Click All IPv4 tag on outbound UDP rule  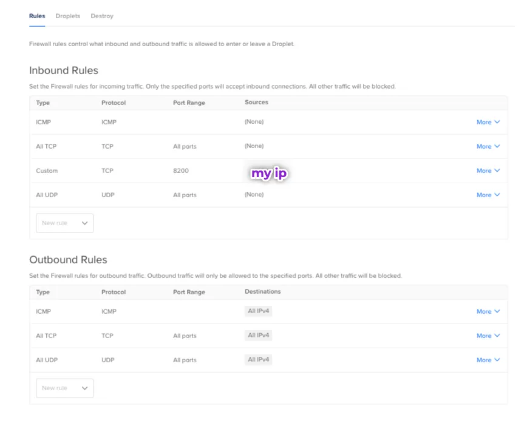(x=259, y=359)
